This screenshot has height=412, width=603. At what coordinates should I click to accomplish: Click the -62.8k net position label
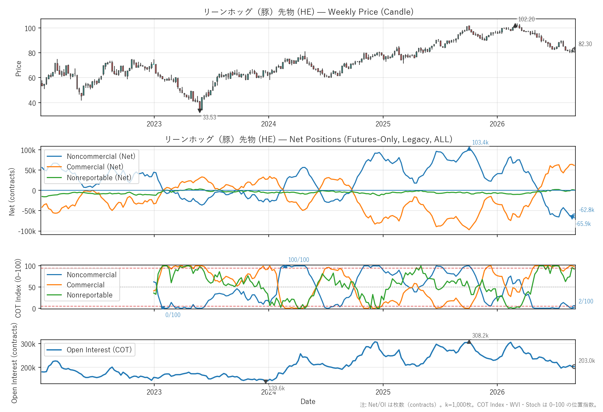(x=586, y=210)
